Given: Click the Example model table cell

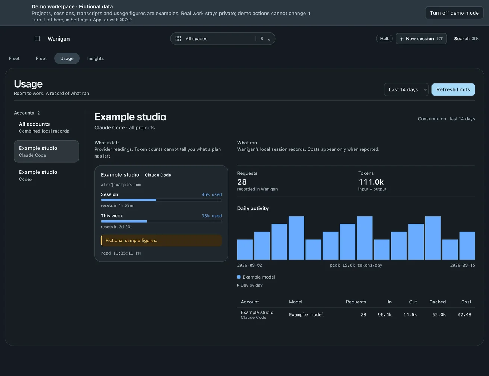Looking at the screenshot, I should coord(307,315).
